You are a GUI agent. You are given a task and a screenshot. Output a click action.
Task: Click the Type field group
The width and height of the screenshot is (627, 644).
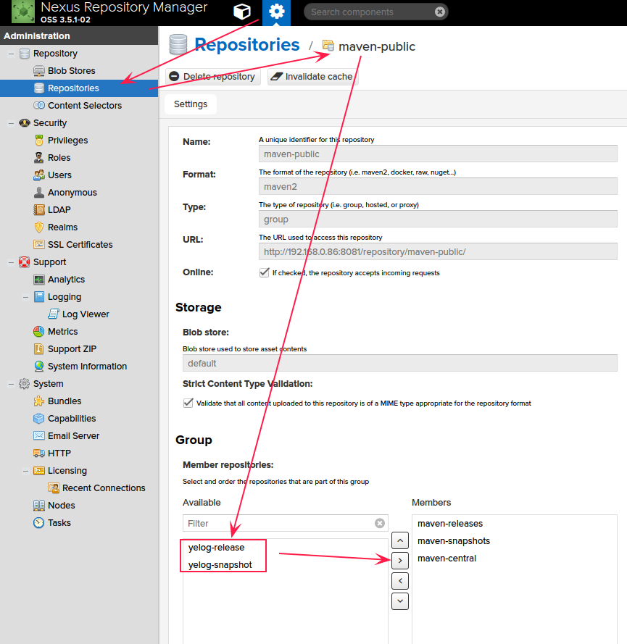click(438, 219)
